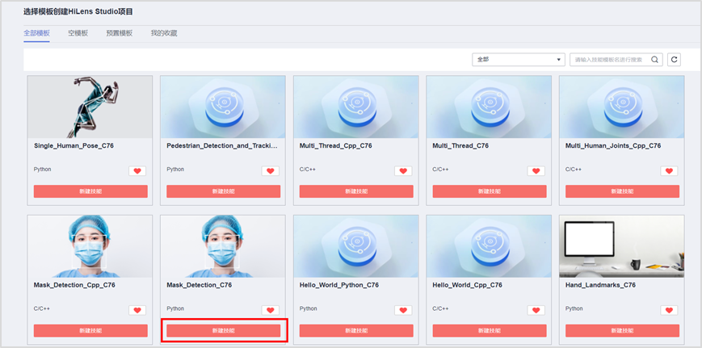This screenshot has height=348, width=702.
Task: Select the Hello_World_Cpp_C76 thumbnail image
Action: pyautogui.click(x=489, y=246)
